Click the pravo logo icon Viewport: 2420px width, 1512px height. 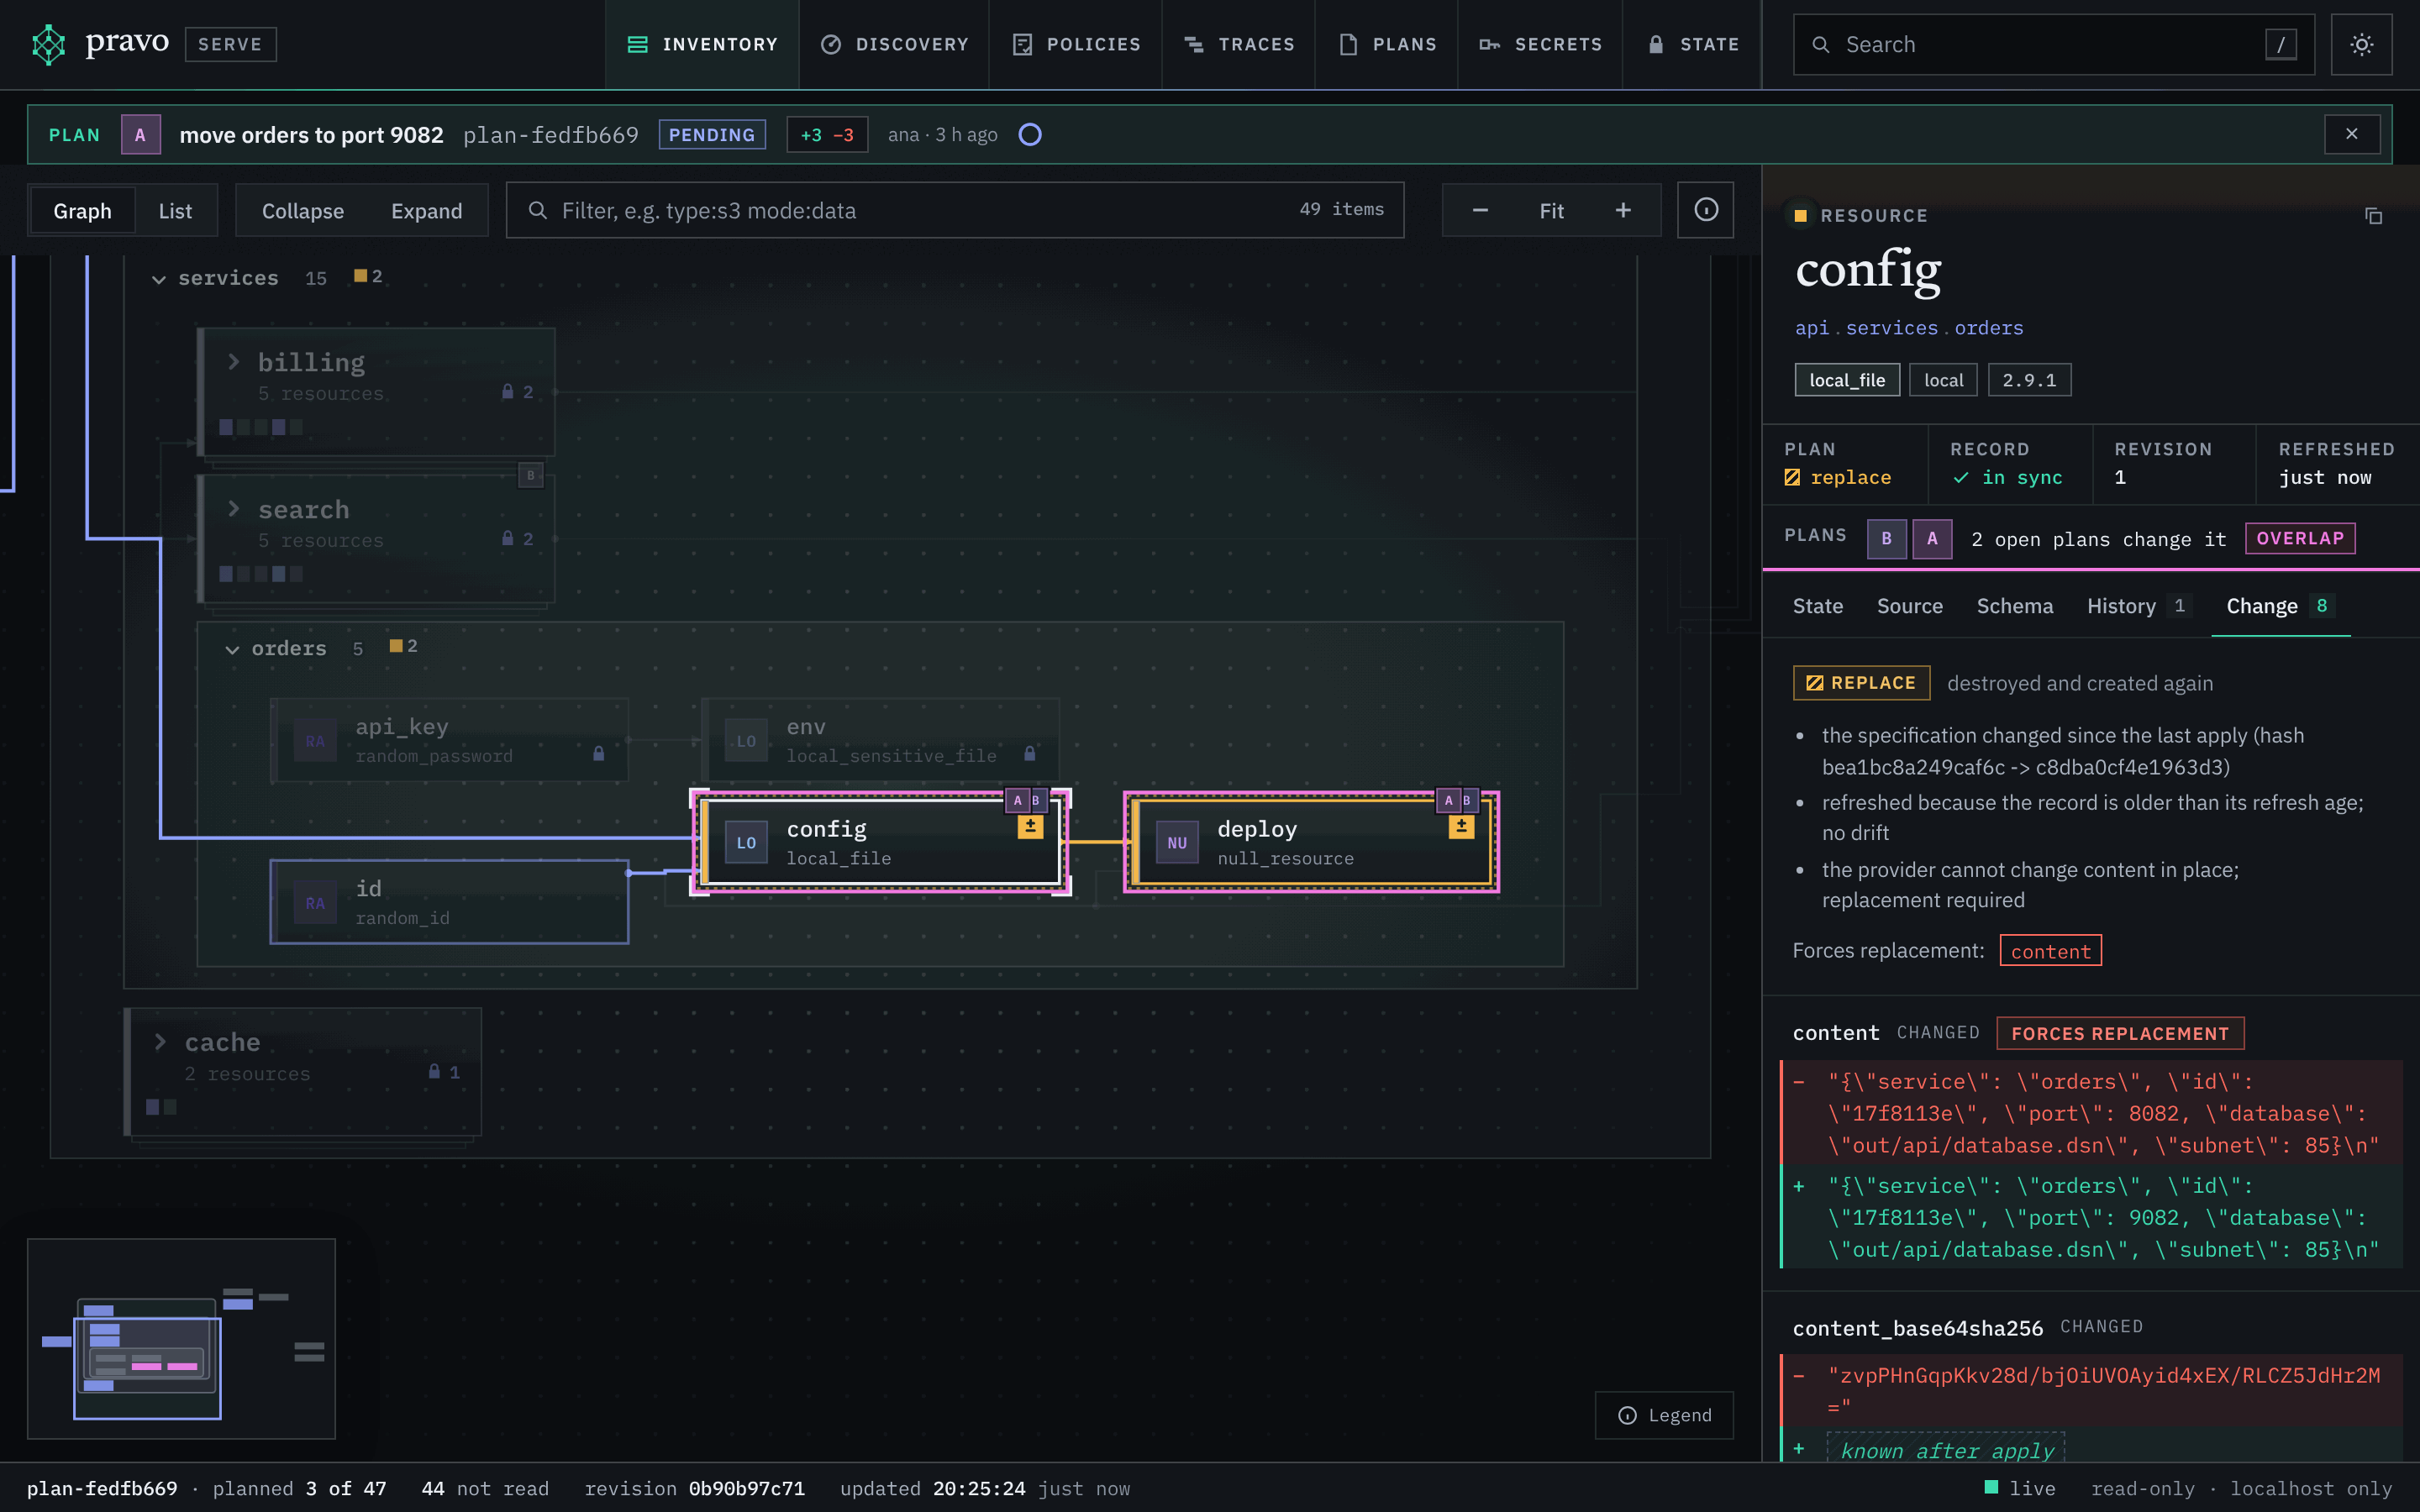point(48,44)
